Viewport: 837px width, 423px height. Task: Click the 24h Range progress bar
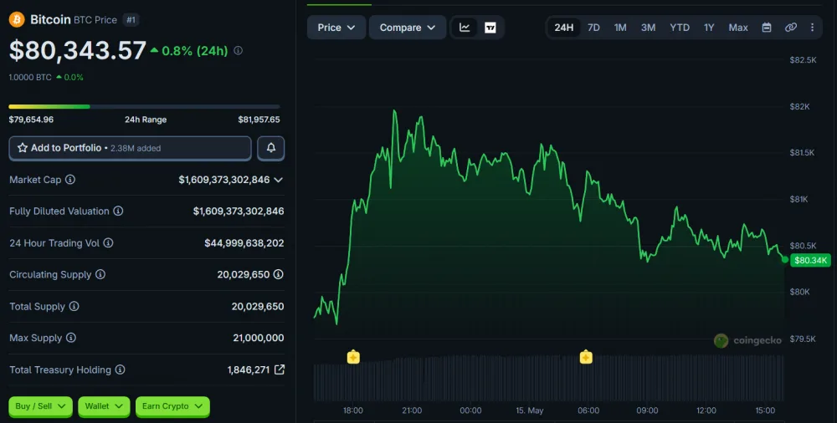pos(144,107)
